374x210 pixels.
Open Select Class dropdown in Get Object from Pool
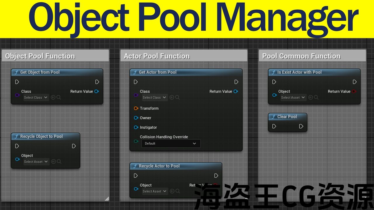coord(36,97)
